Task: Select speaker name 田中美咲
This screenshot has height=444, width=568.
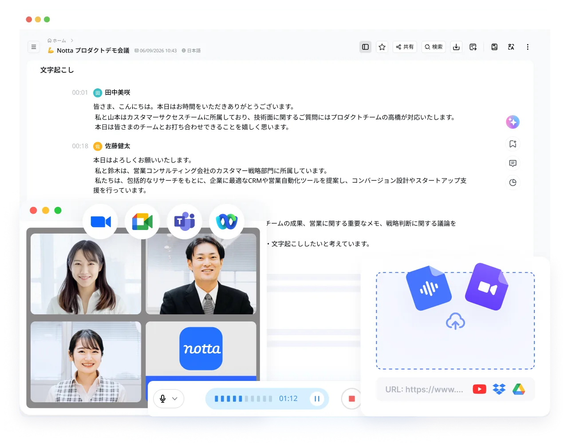Action: point(118,92)
